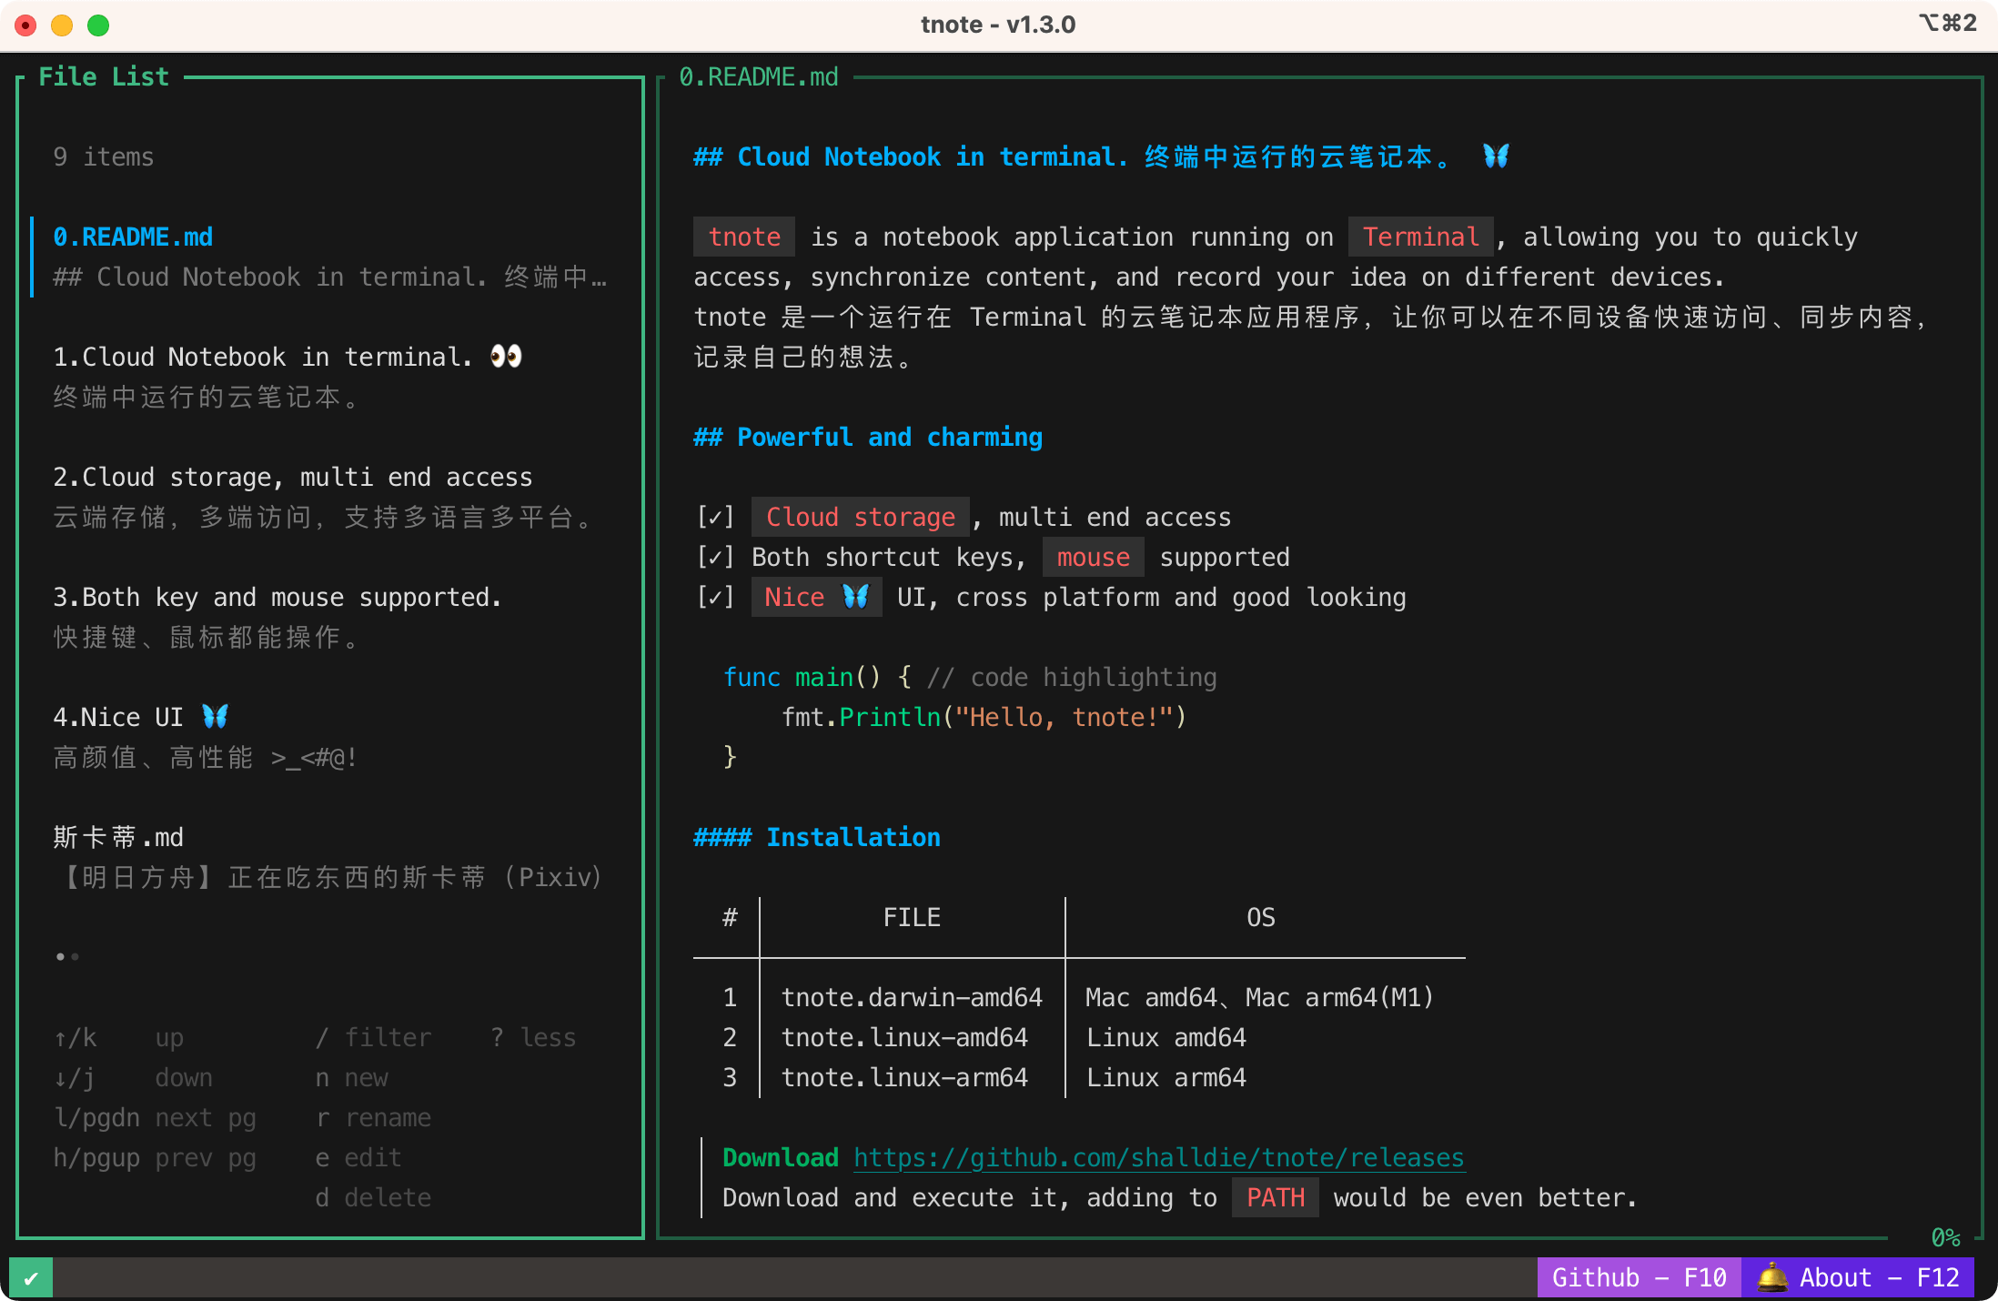Click the eyes emoji in file list item 1
The height and width of the screenshot is (1301, 1998).
tap(506, 357)
